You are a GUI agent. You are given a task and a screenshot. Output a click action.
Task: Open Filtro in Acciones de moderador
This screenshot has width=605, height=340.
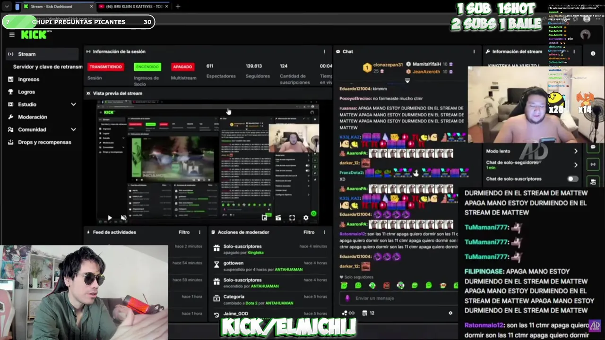pos(309,232)
